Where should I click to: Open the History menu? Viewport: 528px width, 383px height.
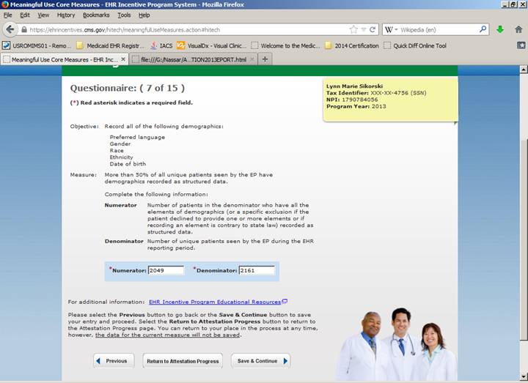coord(65,15)
